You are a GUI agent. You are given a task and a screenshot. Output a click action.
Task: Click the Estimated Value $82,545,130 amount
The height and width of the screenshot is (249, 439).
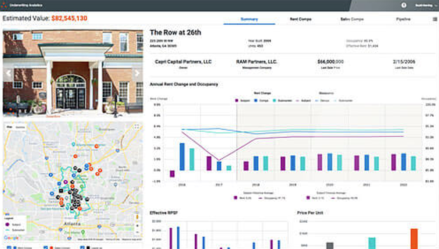69,18
